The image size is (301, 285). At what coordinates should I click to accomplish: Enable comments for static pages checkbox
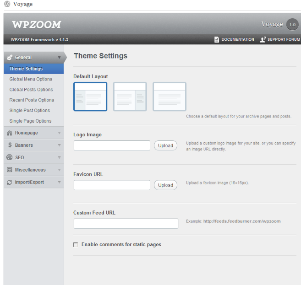(76, 245)
